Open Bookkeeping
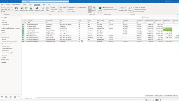 71,7
